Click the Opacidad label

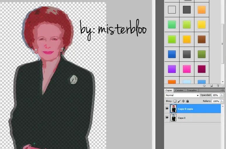[206, 95]
